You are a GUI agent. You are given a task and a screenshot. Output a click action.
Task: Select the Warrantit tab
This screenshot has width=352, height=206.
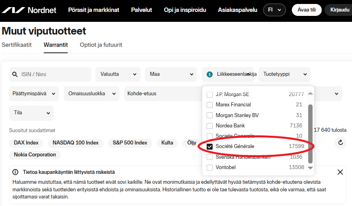[x=56, y=45]
